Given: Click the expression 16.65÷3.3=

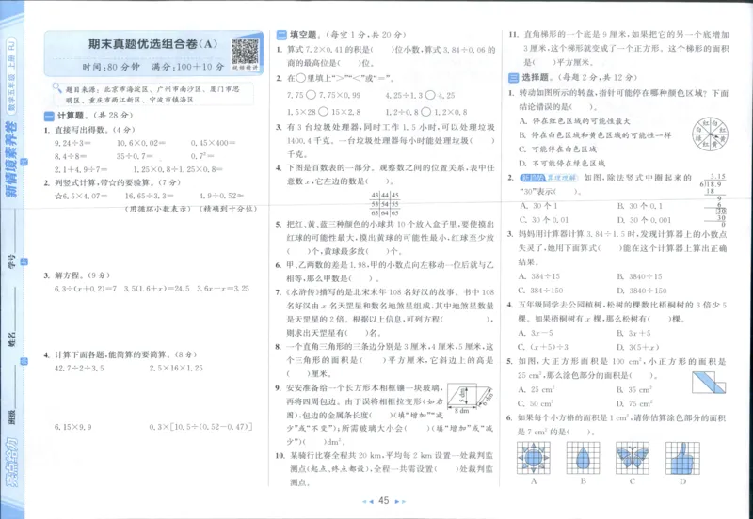Looking at the screenshot, I should 150,196.
